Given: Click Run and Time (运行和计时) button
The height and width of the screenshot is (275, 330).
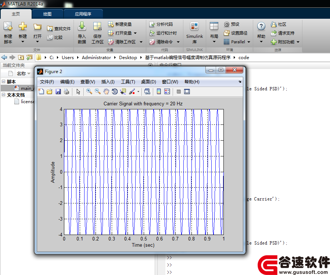Looking at the screenshot, I should [163, 33].
